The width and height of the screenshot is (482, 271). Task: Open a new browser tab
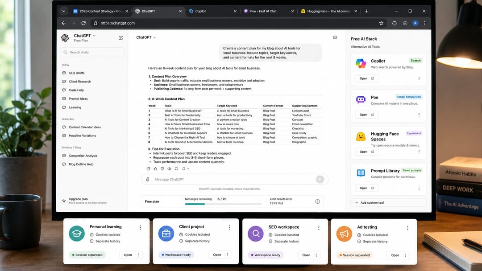pyautogui.click(x=367, y=11)
